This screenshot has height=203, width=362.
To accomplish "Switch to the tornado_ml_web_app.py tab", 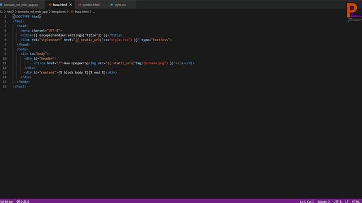I will [x=21, y=5].
